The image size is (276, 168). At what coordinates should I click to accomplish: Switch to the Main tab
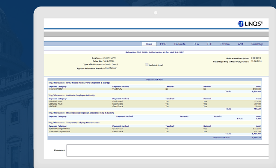pyautogui.click(x=149, y=44)
